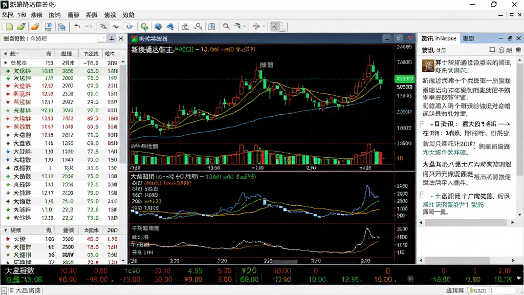This screenshot has width=524, height=295.
Task: Open the leftmost menu in the menu bar
Action: point(7,15)
